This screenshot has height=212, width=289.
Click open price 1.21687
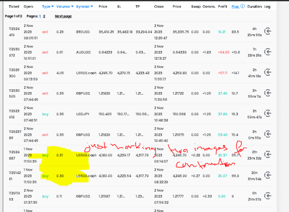[105, 196]
